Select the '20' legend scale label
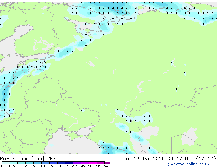This screenshot has height=167, width=217. [59, 166]
